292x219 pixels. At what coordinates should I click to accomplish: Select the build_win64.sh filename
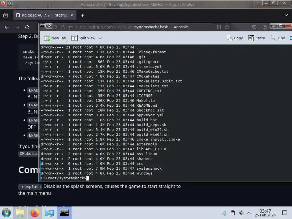pyautogui.click(x=152, y=135)
